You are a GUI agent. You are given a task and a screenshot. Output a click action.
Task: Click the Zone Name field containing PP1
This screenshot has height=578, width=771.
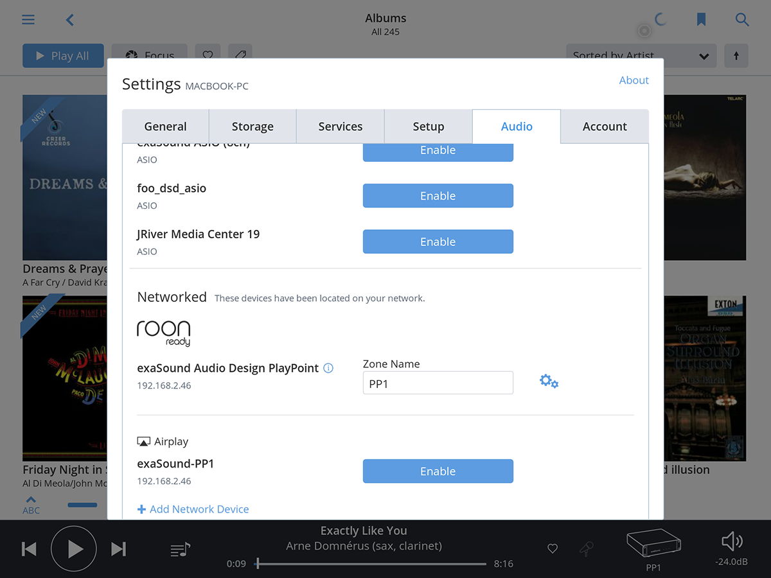(438, 383)
